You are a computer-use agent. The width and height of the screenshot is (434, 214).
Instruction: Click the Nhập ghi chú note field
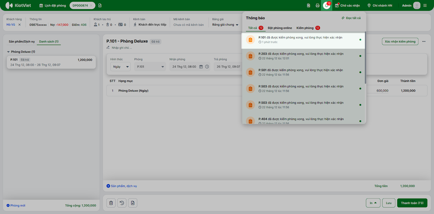(122, 48)
